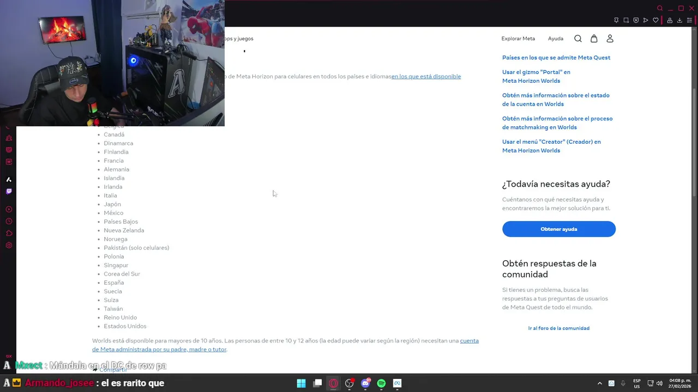Open settings gear icon in sidebar
Image resolution: width=698 pixels, height=392 pixels.
(x=9, y=245)
